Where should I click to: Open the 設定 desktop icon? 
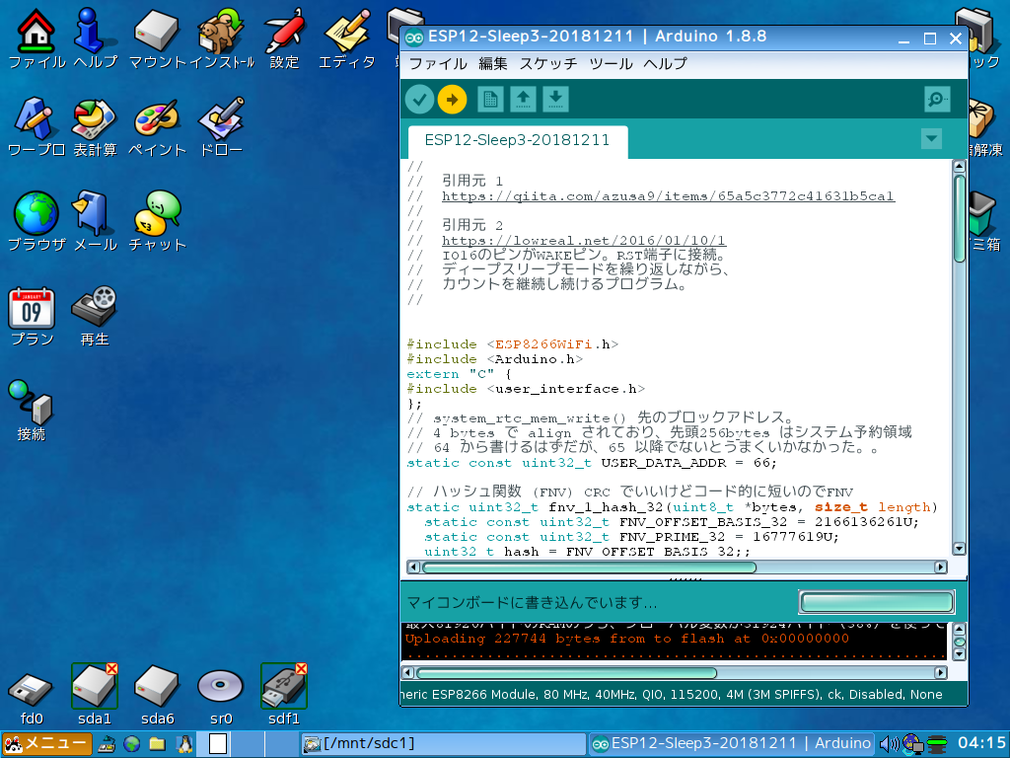tap(284, 38)
